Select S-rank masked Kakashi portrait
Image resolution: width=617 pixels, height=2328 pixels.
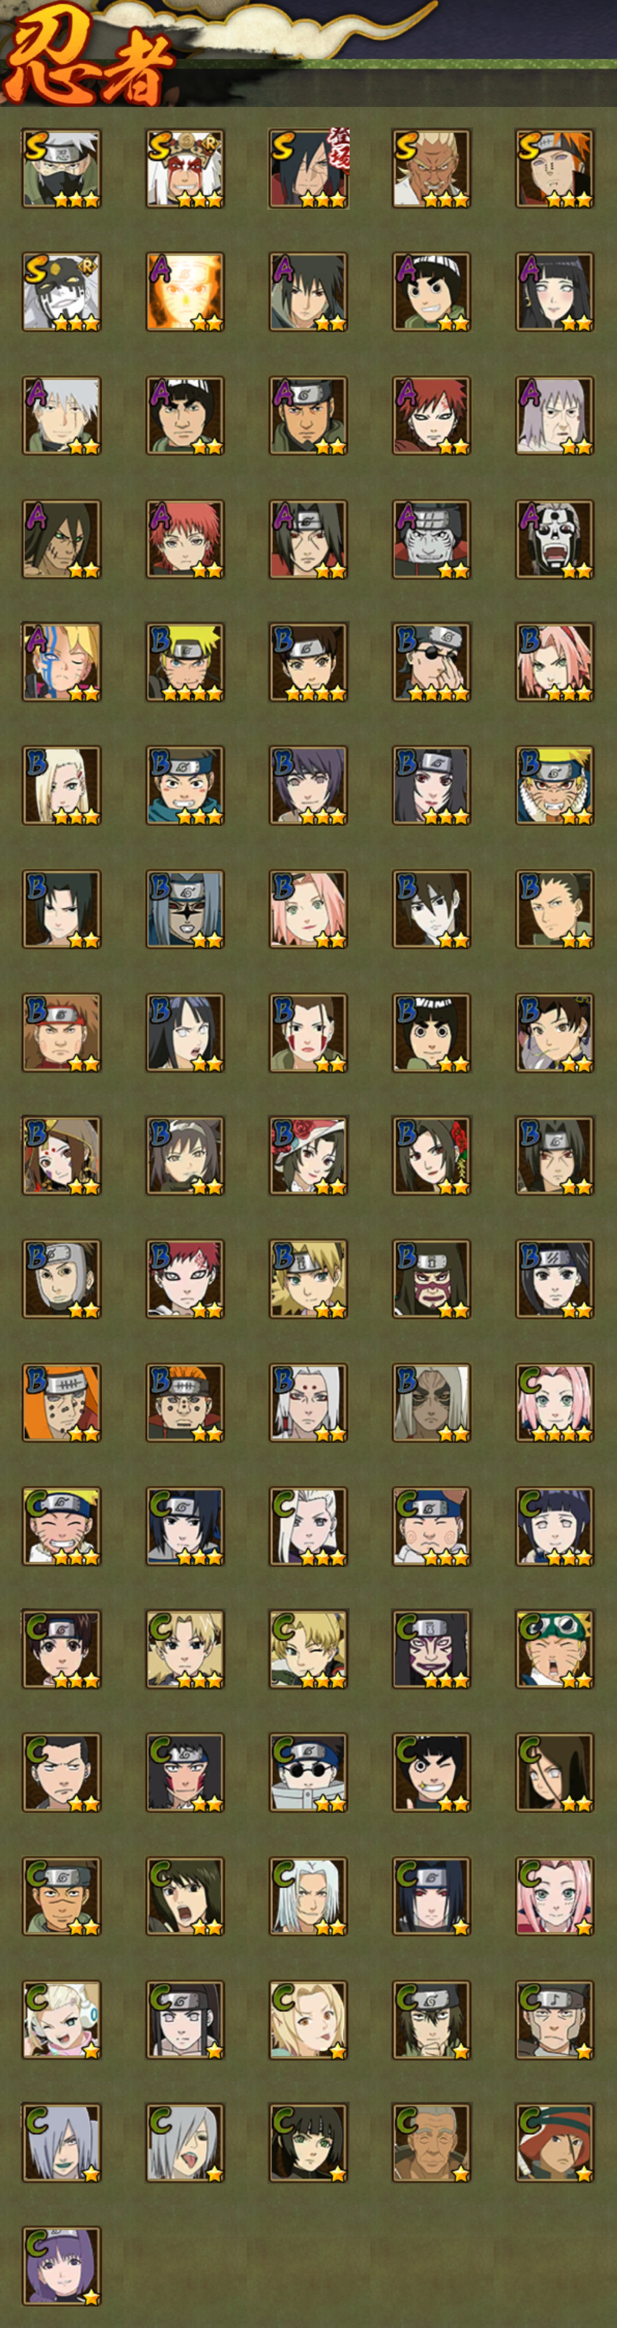coord(61,168)
